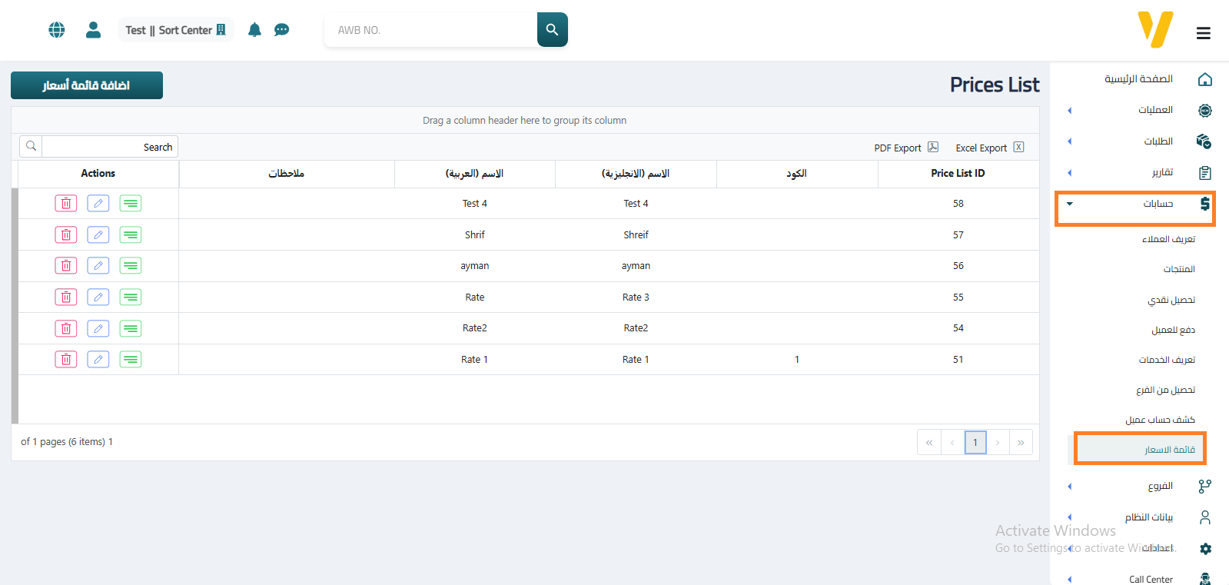Image resolution: width=1229 pixels, height=585 pixels.
Task: Click the yellow V logo
Action: (1155, 30)
